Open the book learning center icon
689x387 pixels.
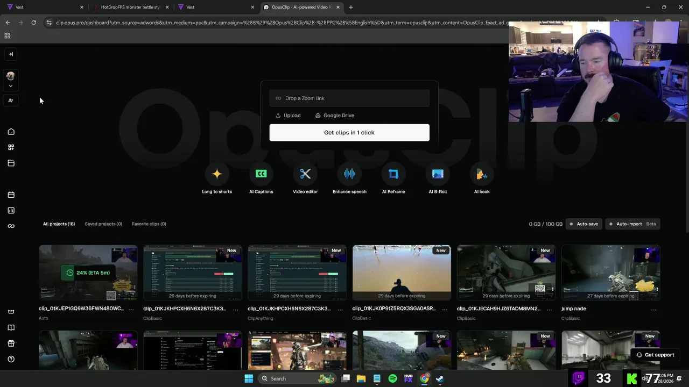[x=11, y=327]
